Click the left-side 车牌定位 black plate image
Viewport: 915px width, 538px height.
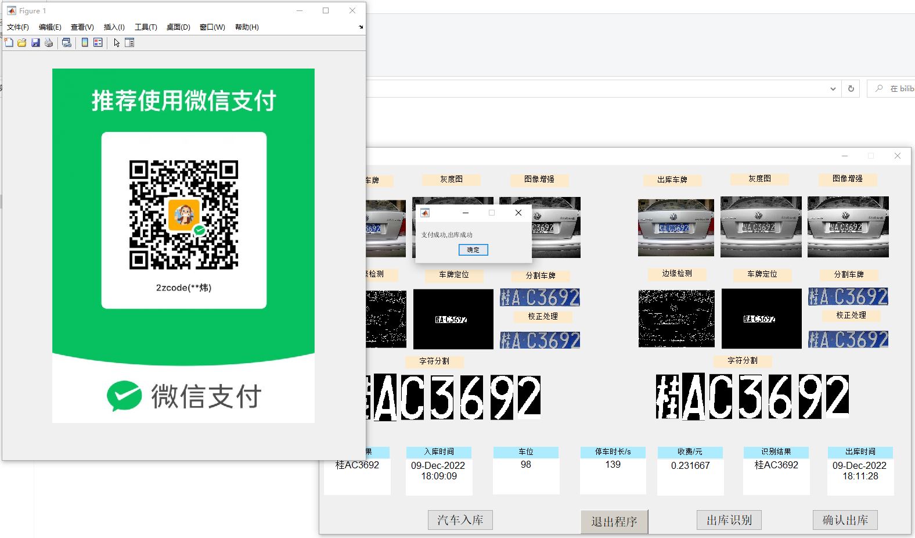453,320
